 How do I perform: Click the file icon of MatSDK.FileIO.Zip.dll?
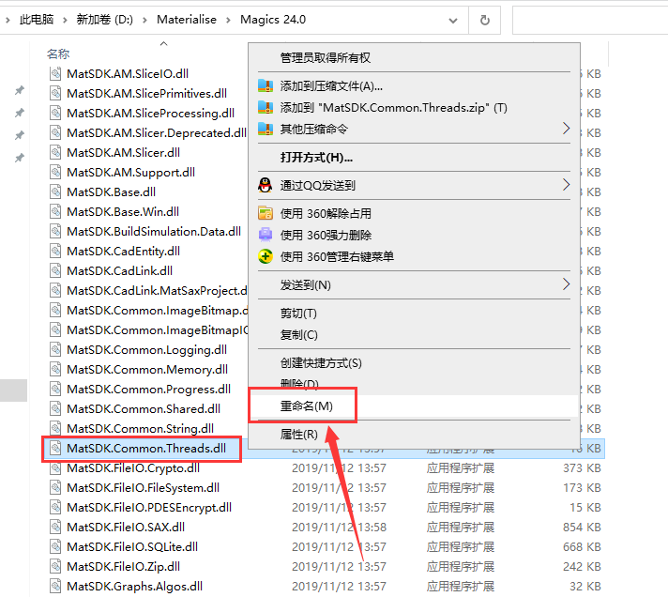click(x=55, y=566)
